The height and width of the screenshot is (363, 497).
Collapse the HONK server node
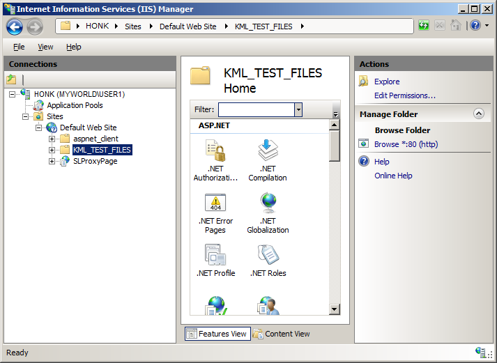click(x=12, y=94)
